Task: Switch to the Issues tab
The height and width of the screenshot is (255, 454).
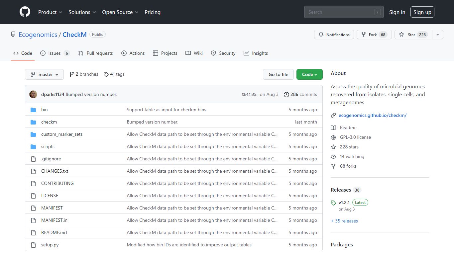Action: pos(55,53)
